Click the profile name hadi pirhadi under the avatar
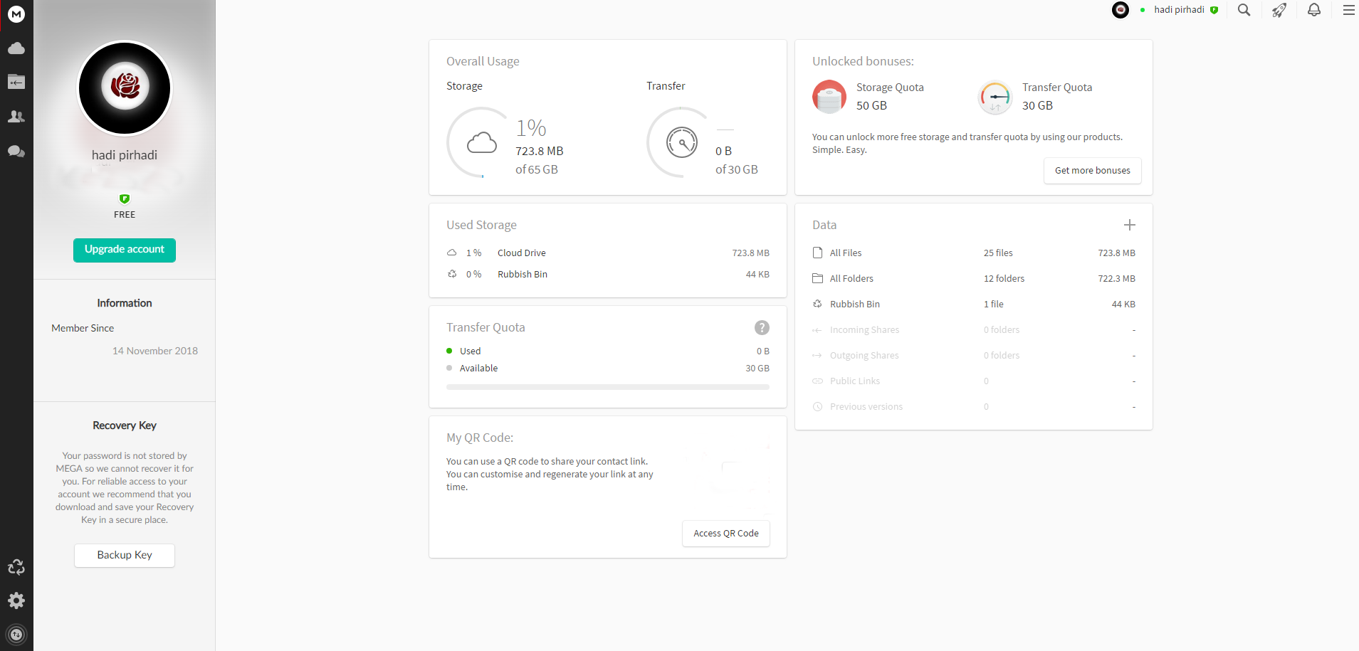Image resolution: width=1359 pixels, height=651 pixels. (x=125, y=155)
